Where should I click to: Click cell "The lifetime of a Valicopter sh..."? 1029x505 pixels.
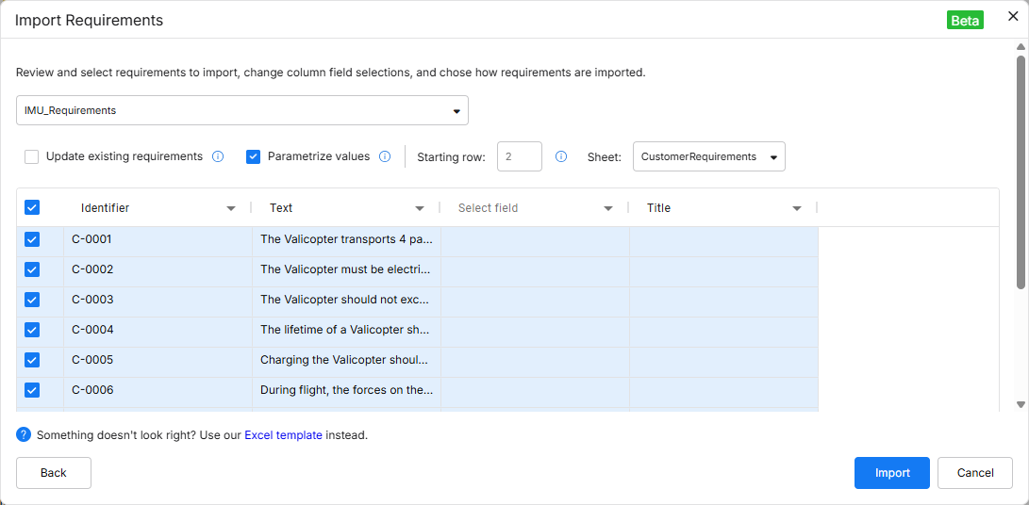[x=346, y=330]
